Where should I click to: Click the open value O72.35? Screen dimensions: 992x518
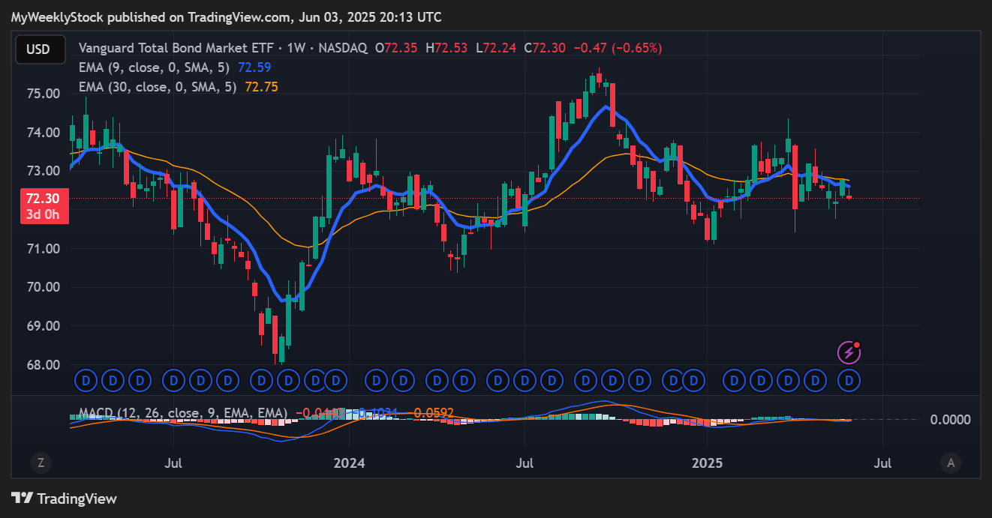pos(398,48)
